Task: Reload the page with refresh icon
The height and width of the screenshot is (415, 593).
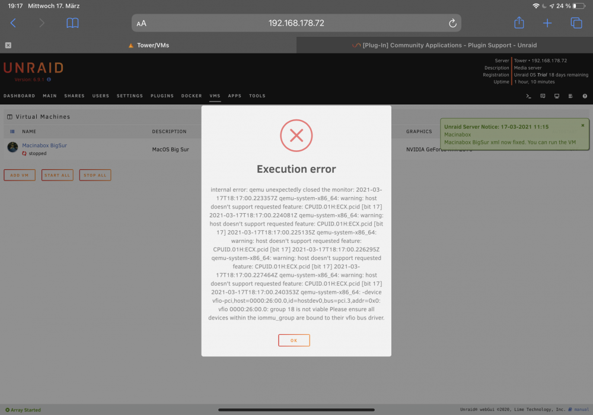Action: point(452,23)
